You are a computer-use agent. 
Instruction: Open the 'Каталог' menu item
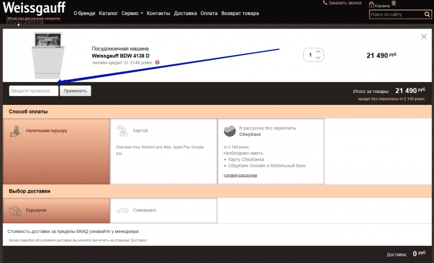pos(108,13)
